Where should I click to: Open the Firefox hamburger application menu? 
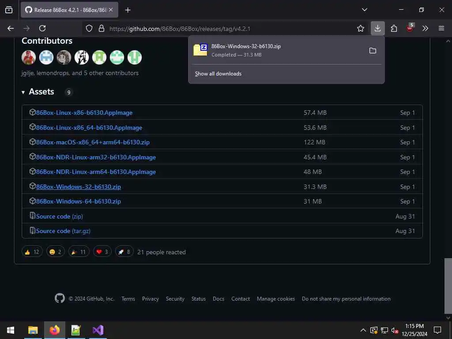[441, 28]
